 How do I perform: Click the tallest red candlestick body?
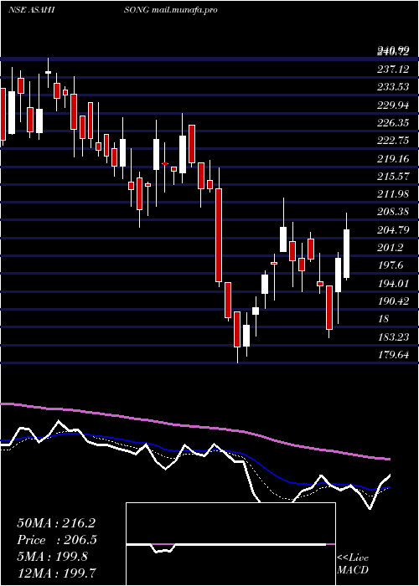[x=219, y=235]
